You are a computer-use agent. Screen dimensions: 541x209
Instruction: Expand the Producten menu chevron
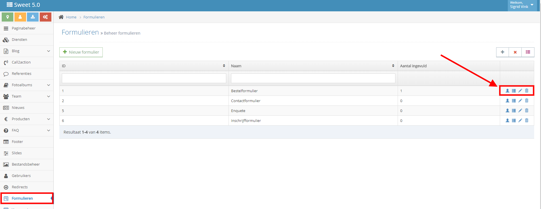49,119
